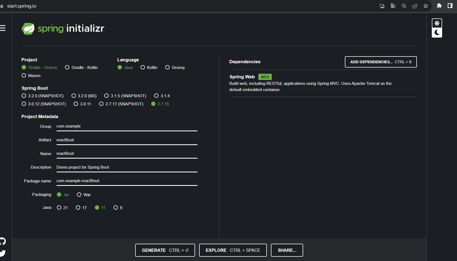
Task: Select Spring Boot 2.7.16
Action: click(160, 104)
